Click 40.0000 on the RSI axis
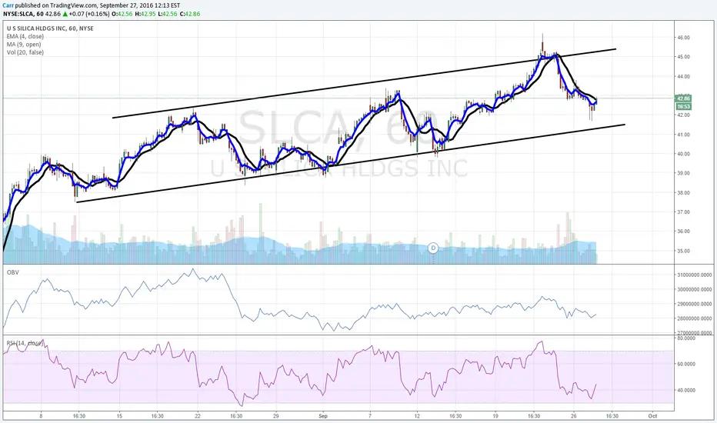The width and height of the screenshot is (717, 423). (686, 390)
